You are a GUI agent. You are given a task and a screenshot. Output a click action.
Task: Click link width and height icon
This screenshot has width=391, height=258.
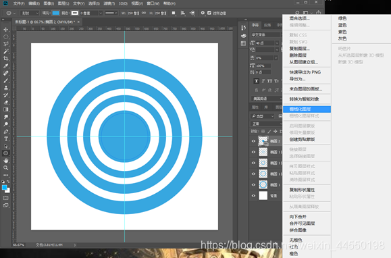(x=144, y=13)
